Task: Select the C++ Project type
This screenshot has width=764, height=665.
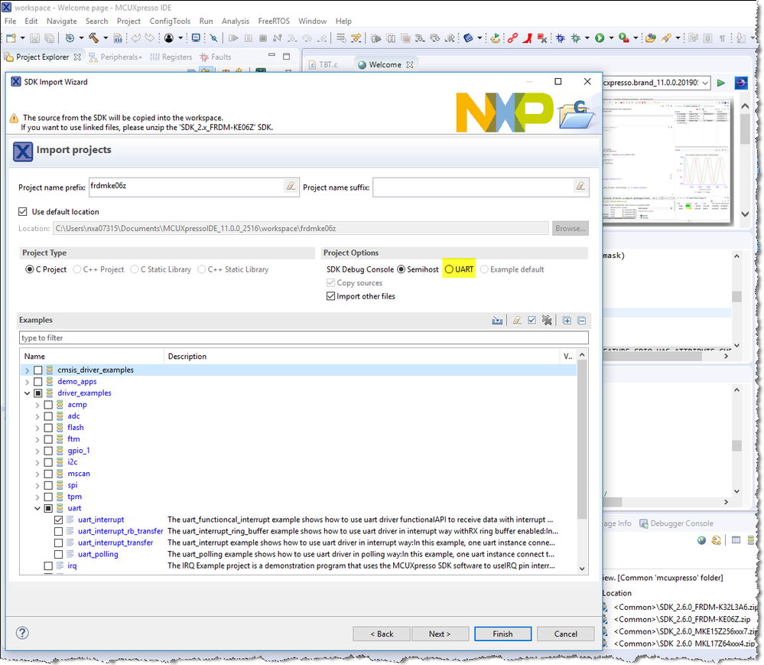Action: coord(77,269)
